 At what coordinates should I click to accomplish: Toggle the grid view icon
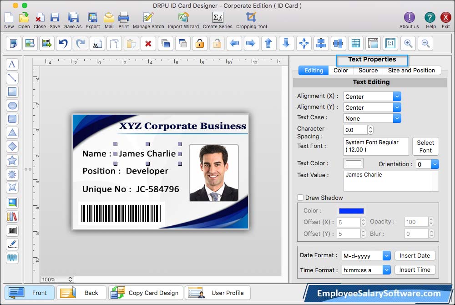(x=356, y=44)
